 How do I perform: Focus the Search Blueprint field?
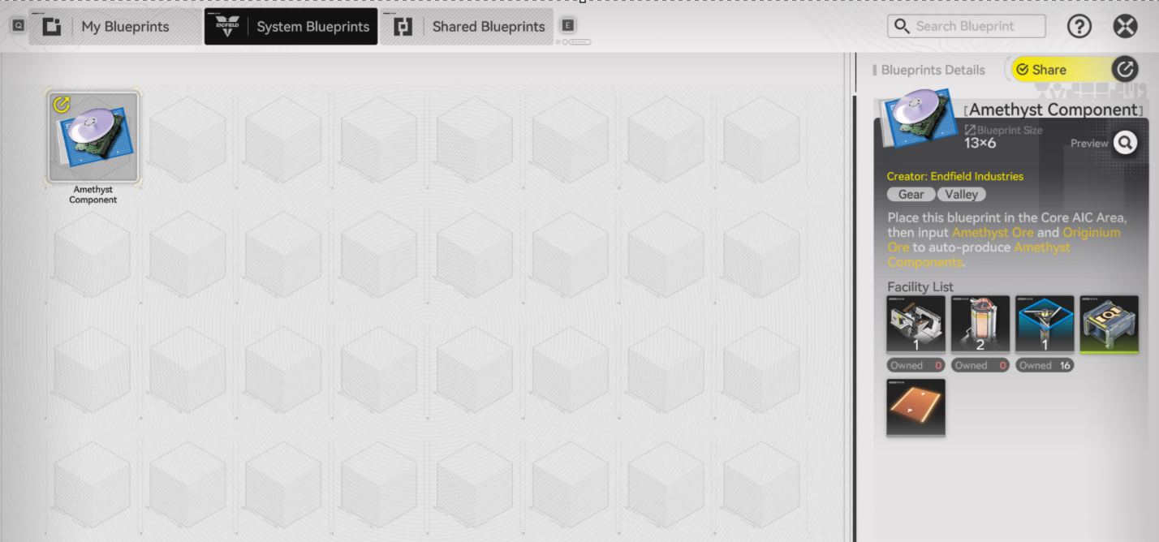[x=967, y=26]
